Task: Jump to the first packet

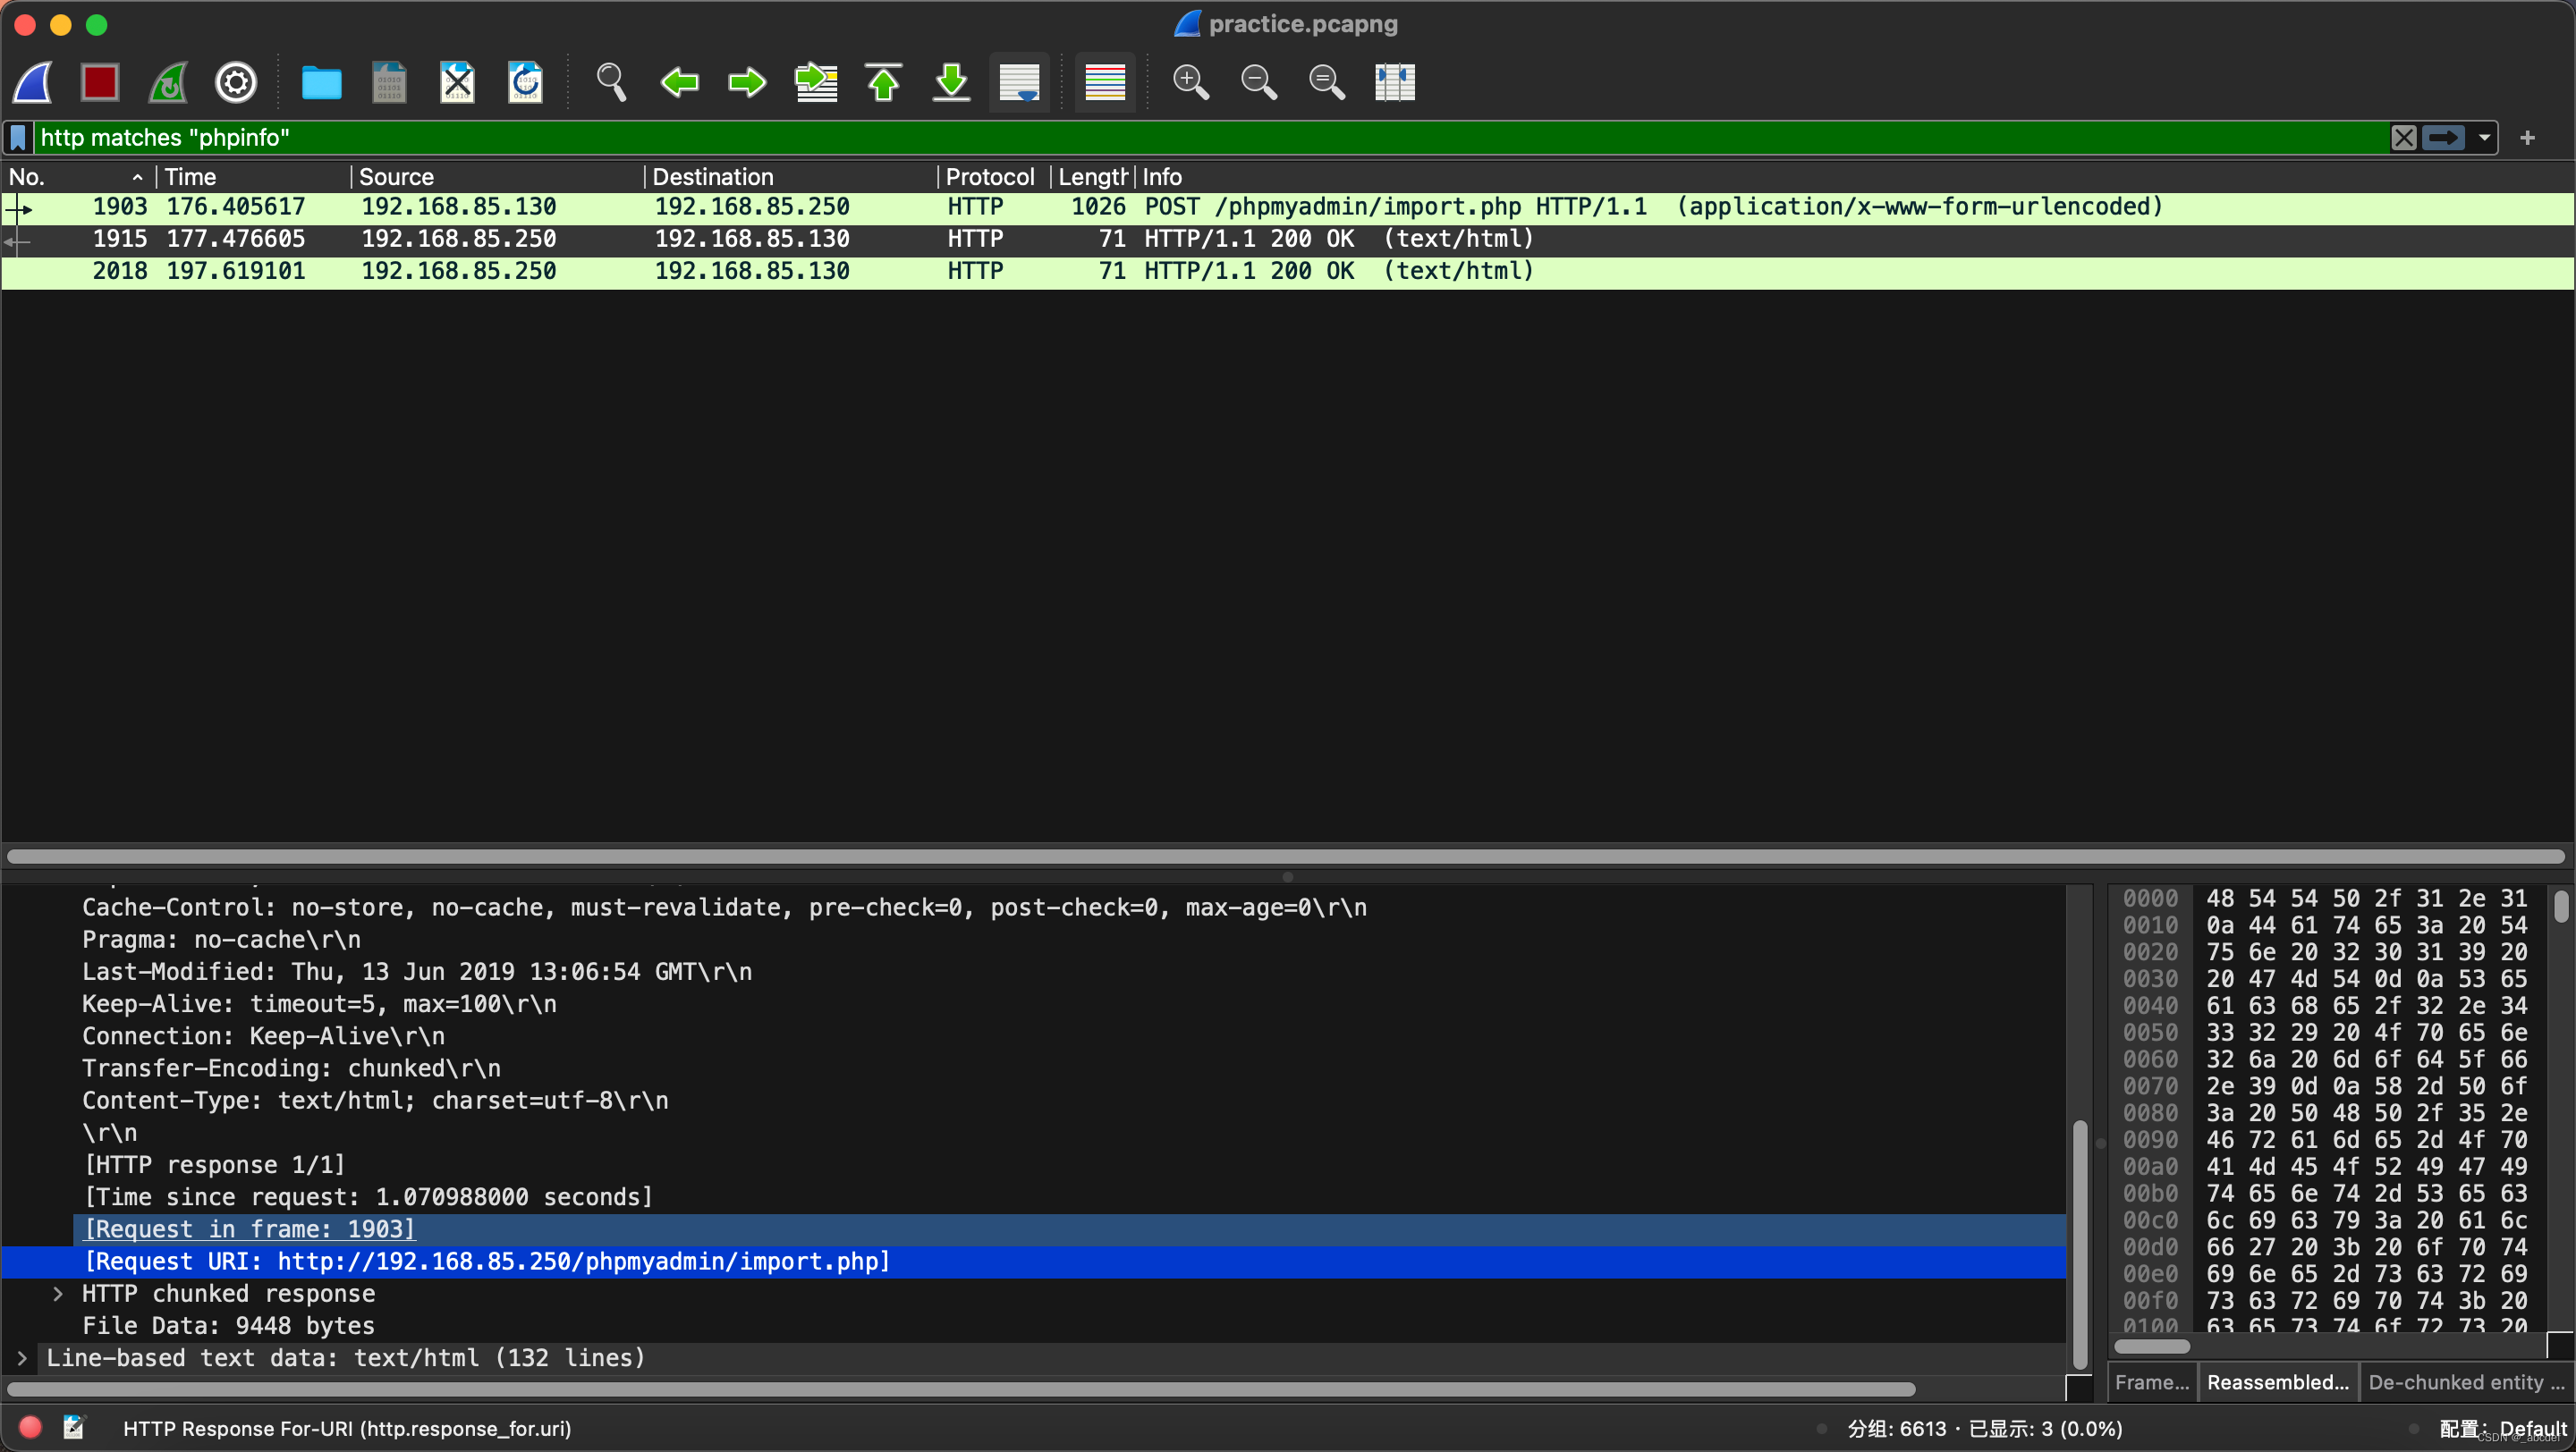Action: pos(883,82)
